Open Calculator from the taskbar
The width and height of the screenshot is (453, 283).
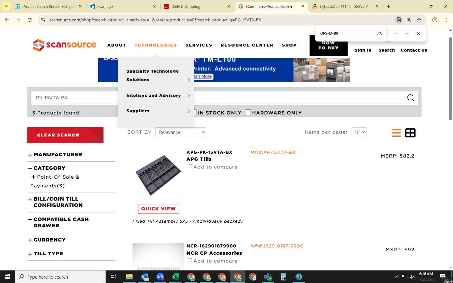[283, 277]
